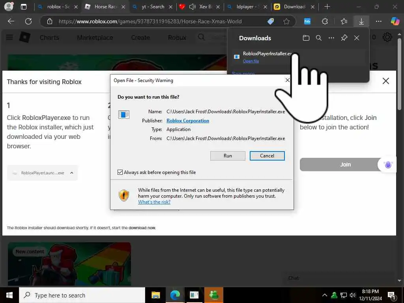The image size is (404, 303).
Task: Open the green people app on taskbar
Action: coord(213,295)
